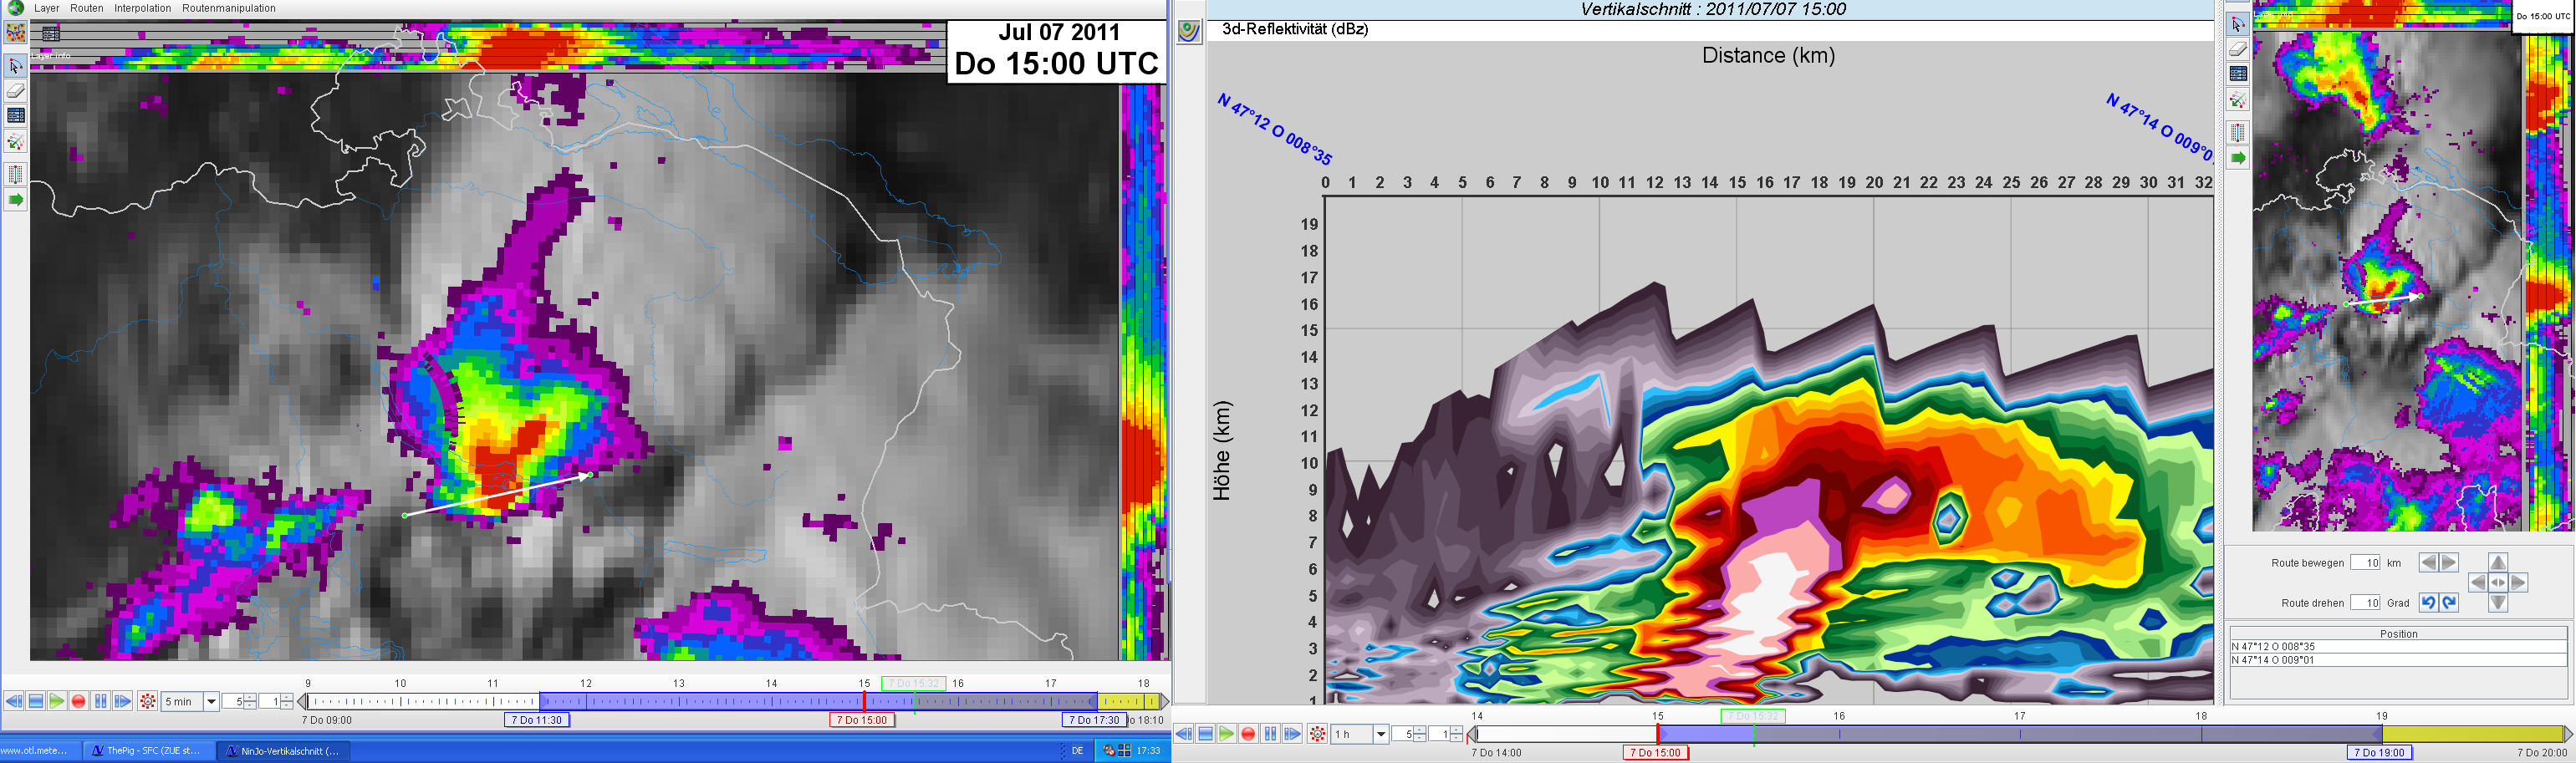
Task: Click the globe icon beside Layer menu
Action: (15, 8)
